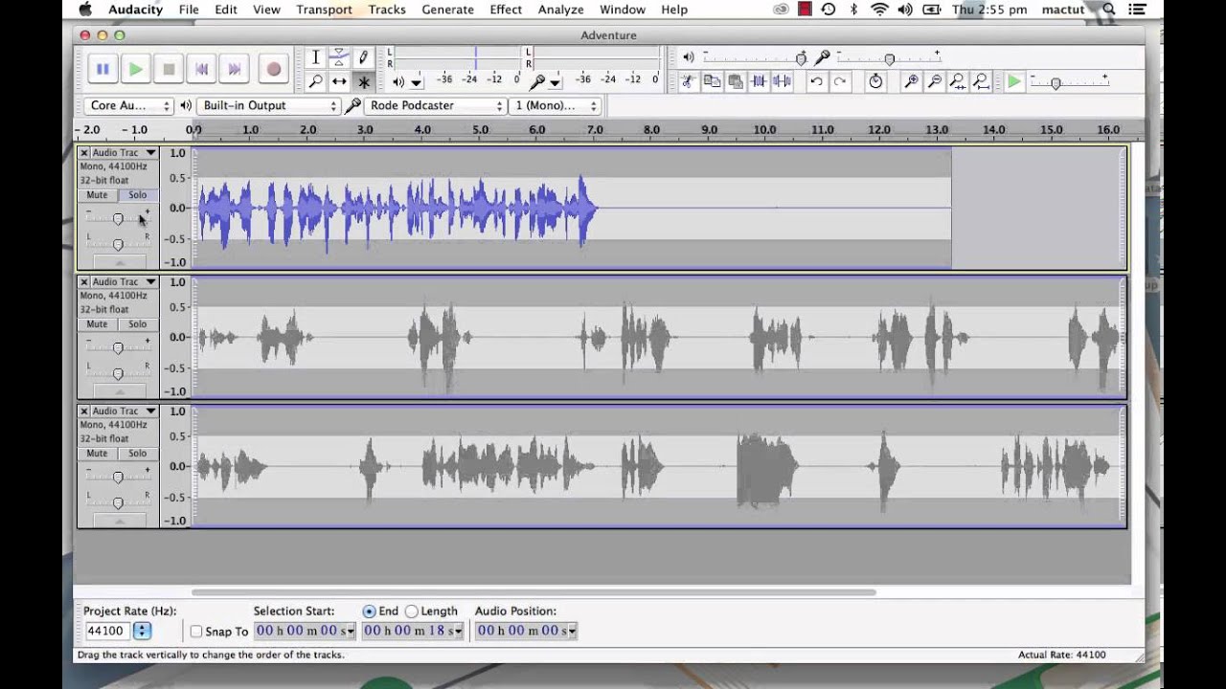
Task: Click the Zoom In magnifier icon
Action: pos(911,82)
